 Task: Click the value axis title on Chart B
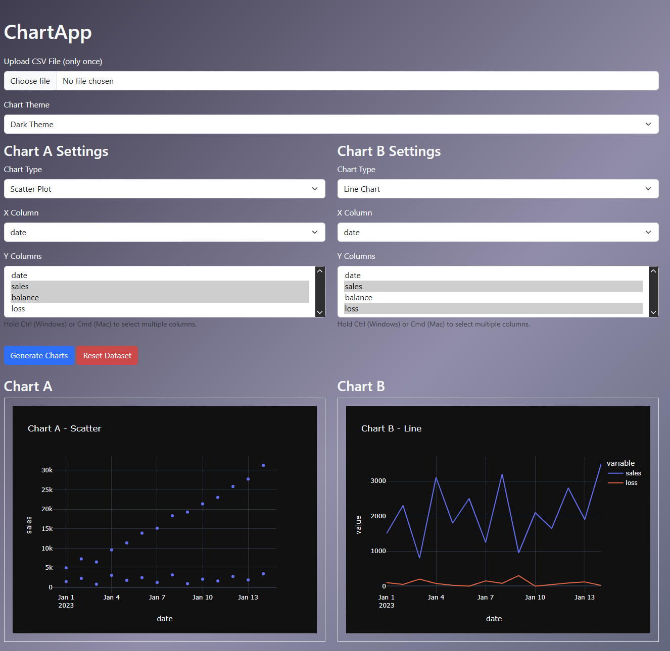coord(358,525)
